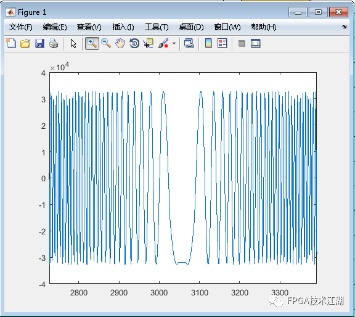This screenshot has height=317, width=355.
Task: Expand the menu bar dock arrow
Action: pyautogui.click(x=345, y=27)
